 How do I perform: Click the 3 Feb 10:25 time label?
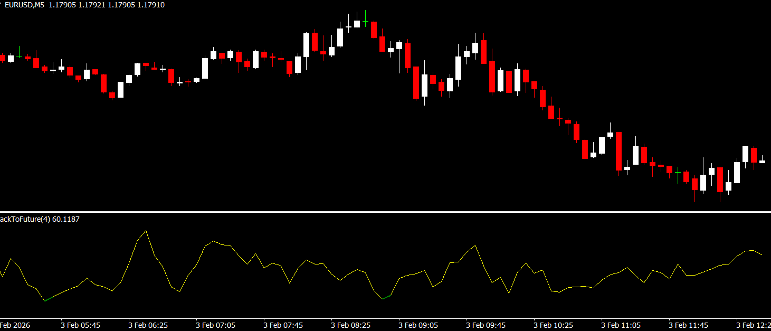[553, 325]
